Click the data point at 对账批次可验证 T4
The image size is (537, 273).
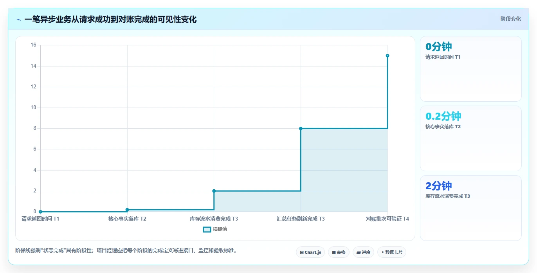387,56
